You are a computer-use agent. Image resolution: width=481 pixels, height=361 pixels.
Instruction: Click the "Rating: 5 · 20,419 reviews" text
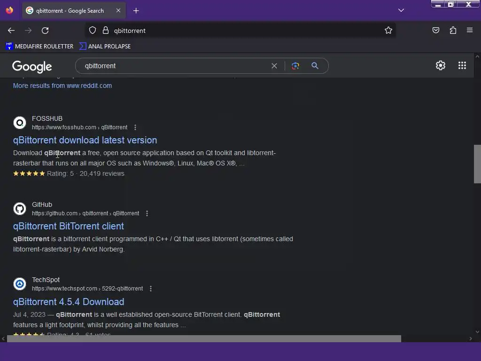click(85, 174)
